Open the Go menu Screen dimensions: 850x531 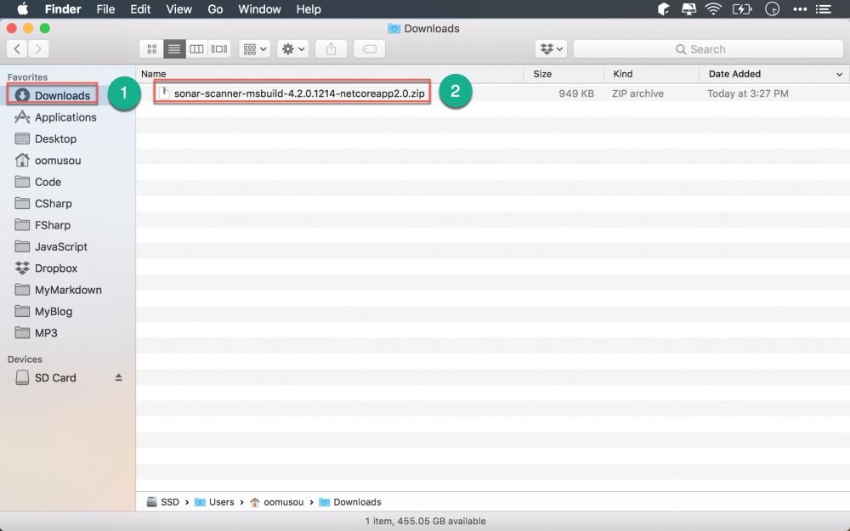[x=214, y=9]
